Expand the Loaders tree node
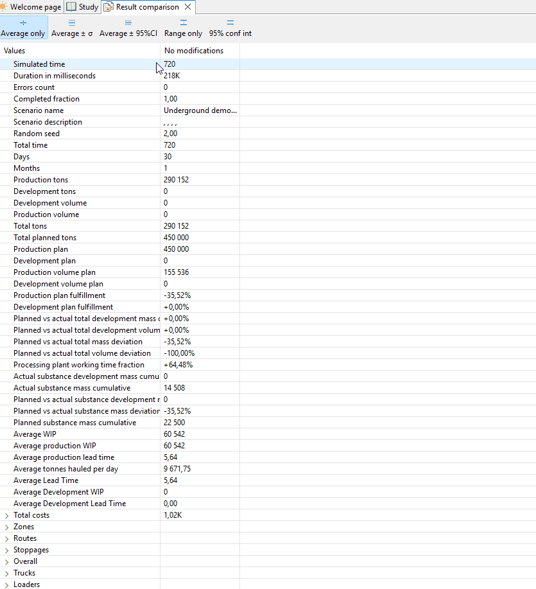This screenshot has height=589, width=536. pos(7,585)
